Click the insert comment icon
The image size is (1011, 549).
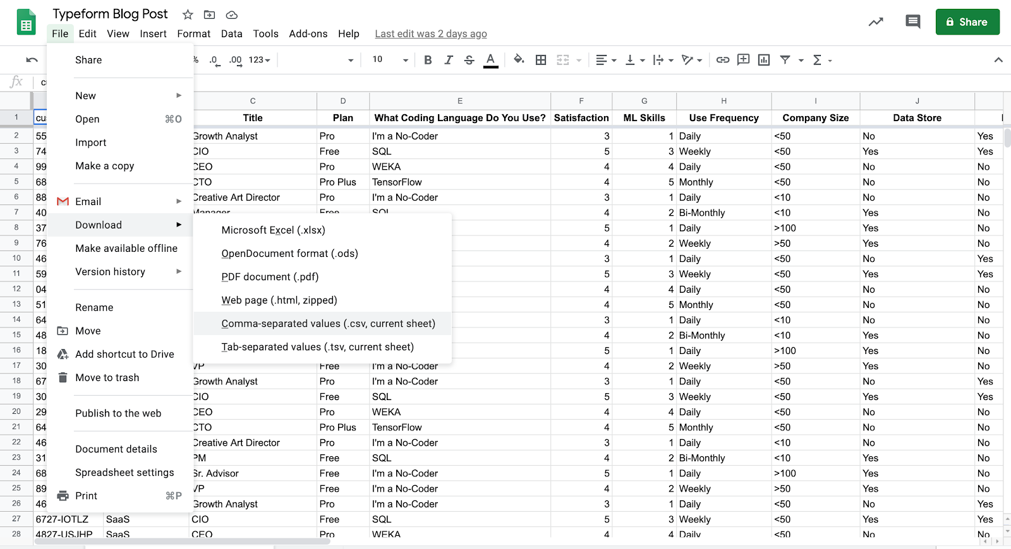744,60
